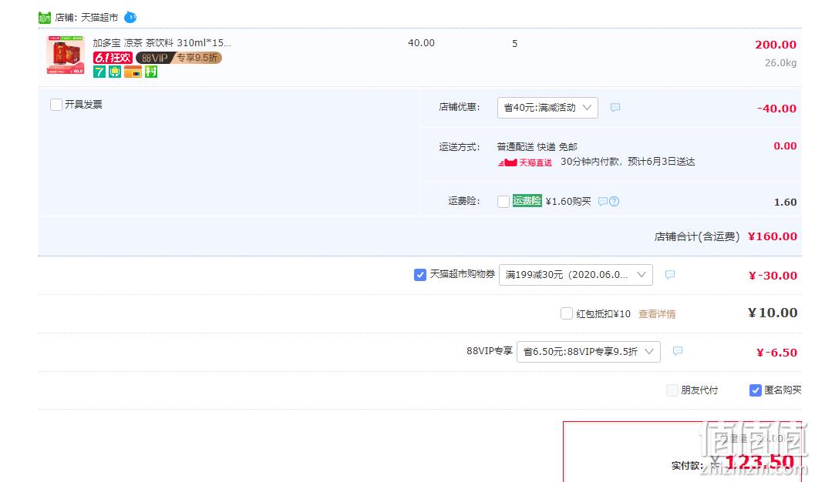Viewport: 815px width, 482px height.
Task: Click the green 村 service icon
Action: tap(151, 72)
